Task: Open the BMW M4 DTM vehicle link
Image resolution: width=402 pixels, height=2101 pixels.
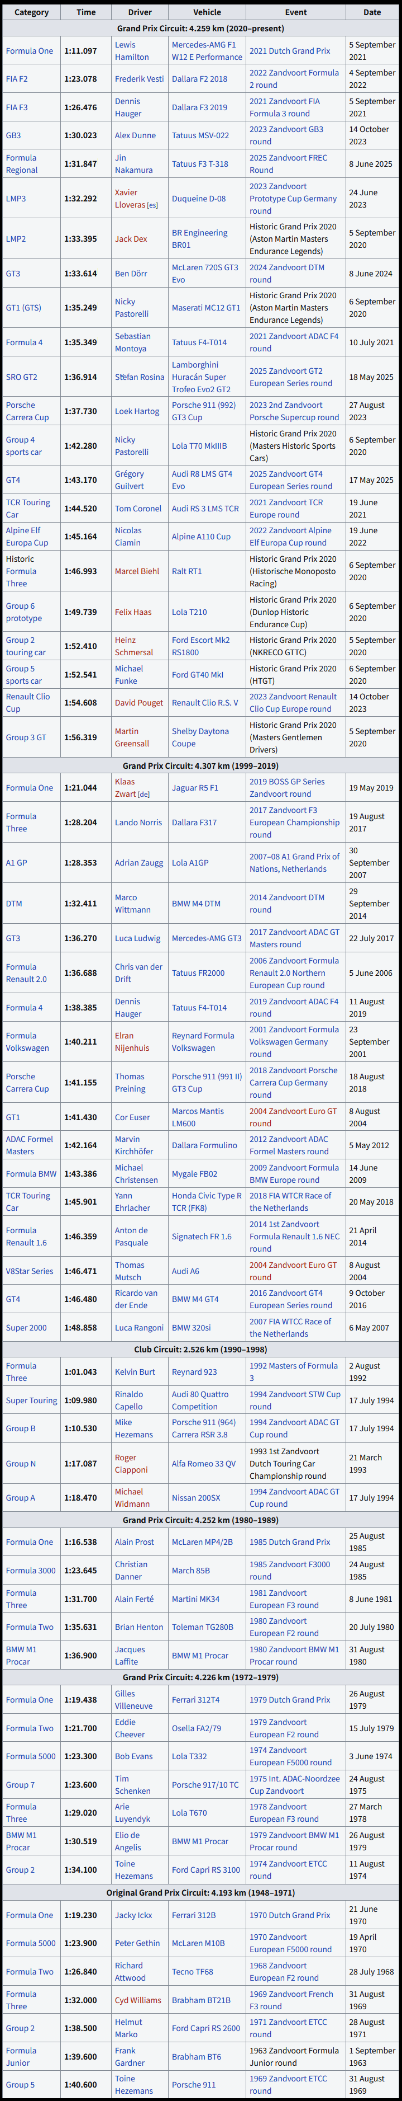Action: [x=196, y=904]
